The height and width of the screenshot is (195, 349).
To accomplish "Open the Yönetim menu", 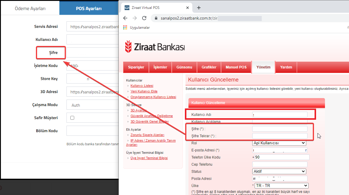I will coord(263,67).
